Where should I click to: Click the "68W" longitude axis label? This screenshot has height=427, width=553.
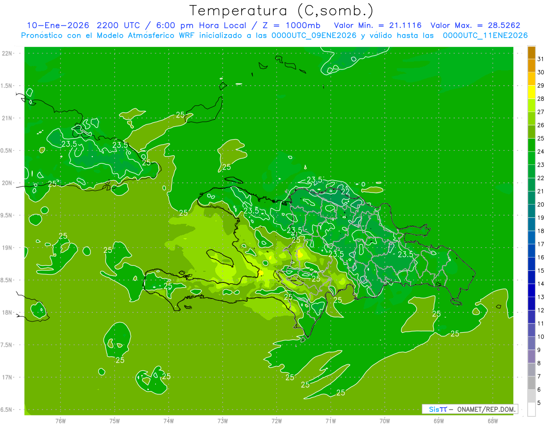pos(493,421)
